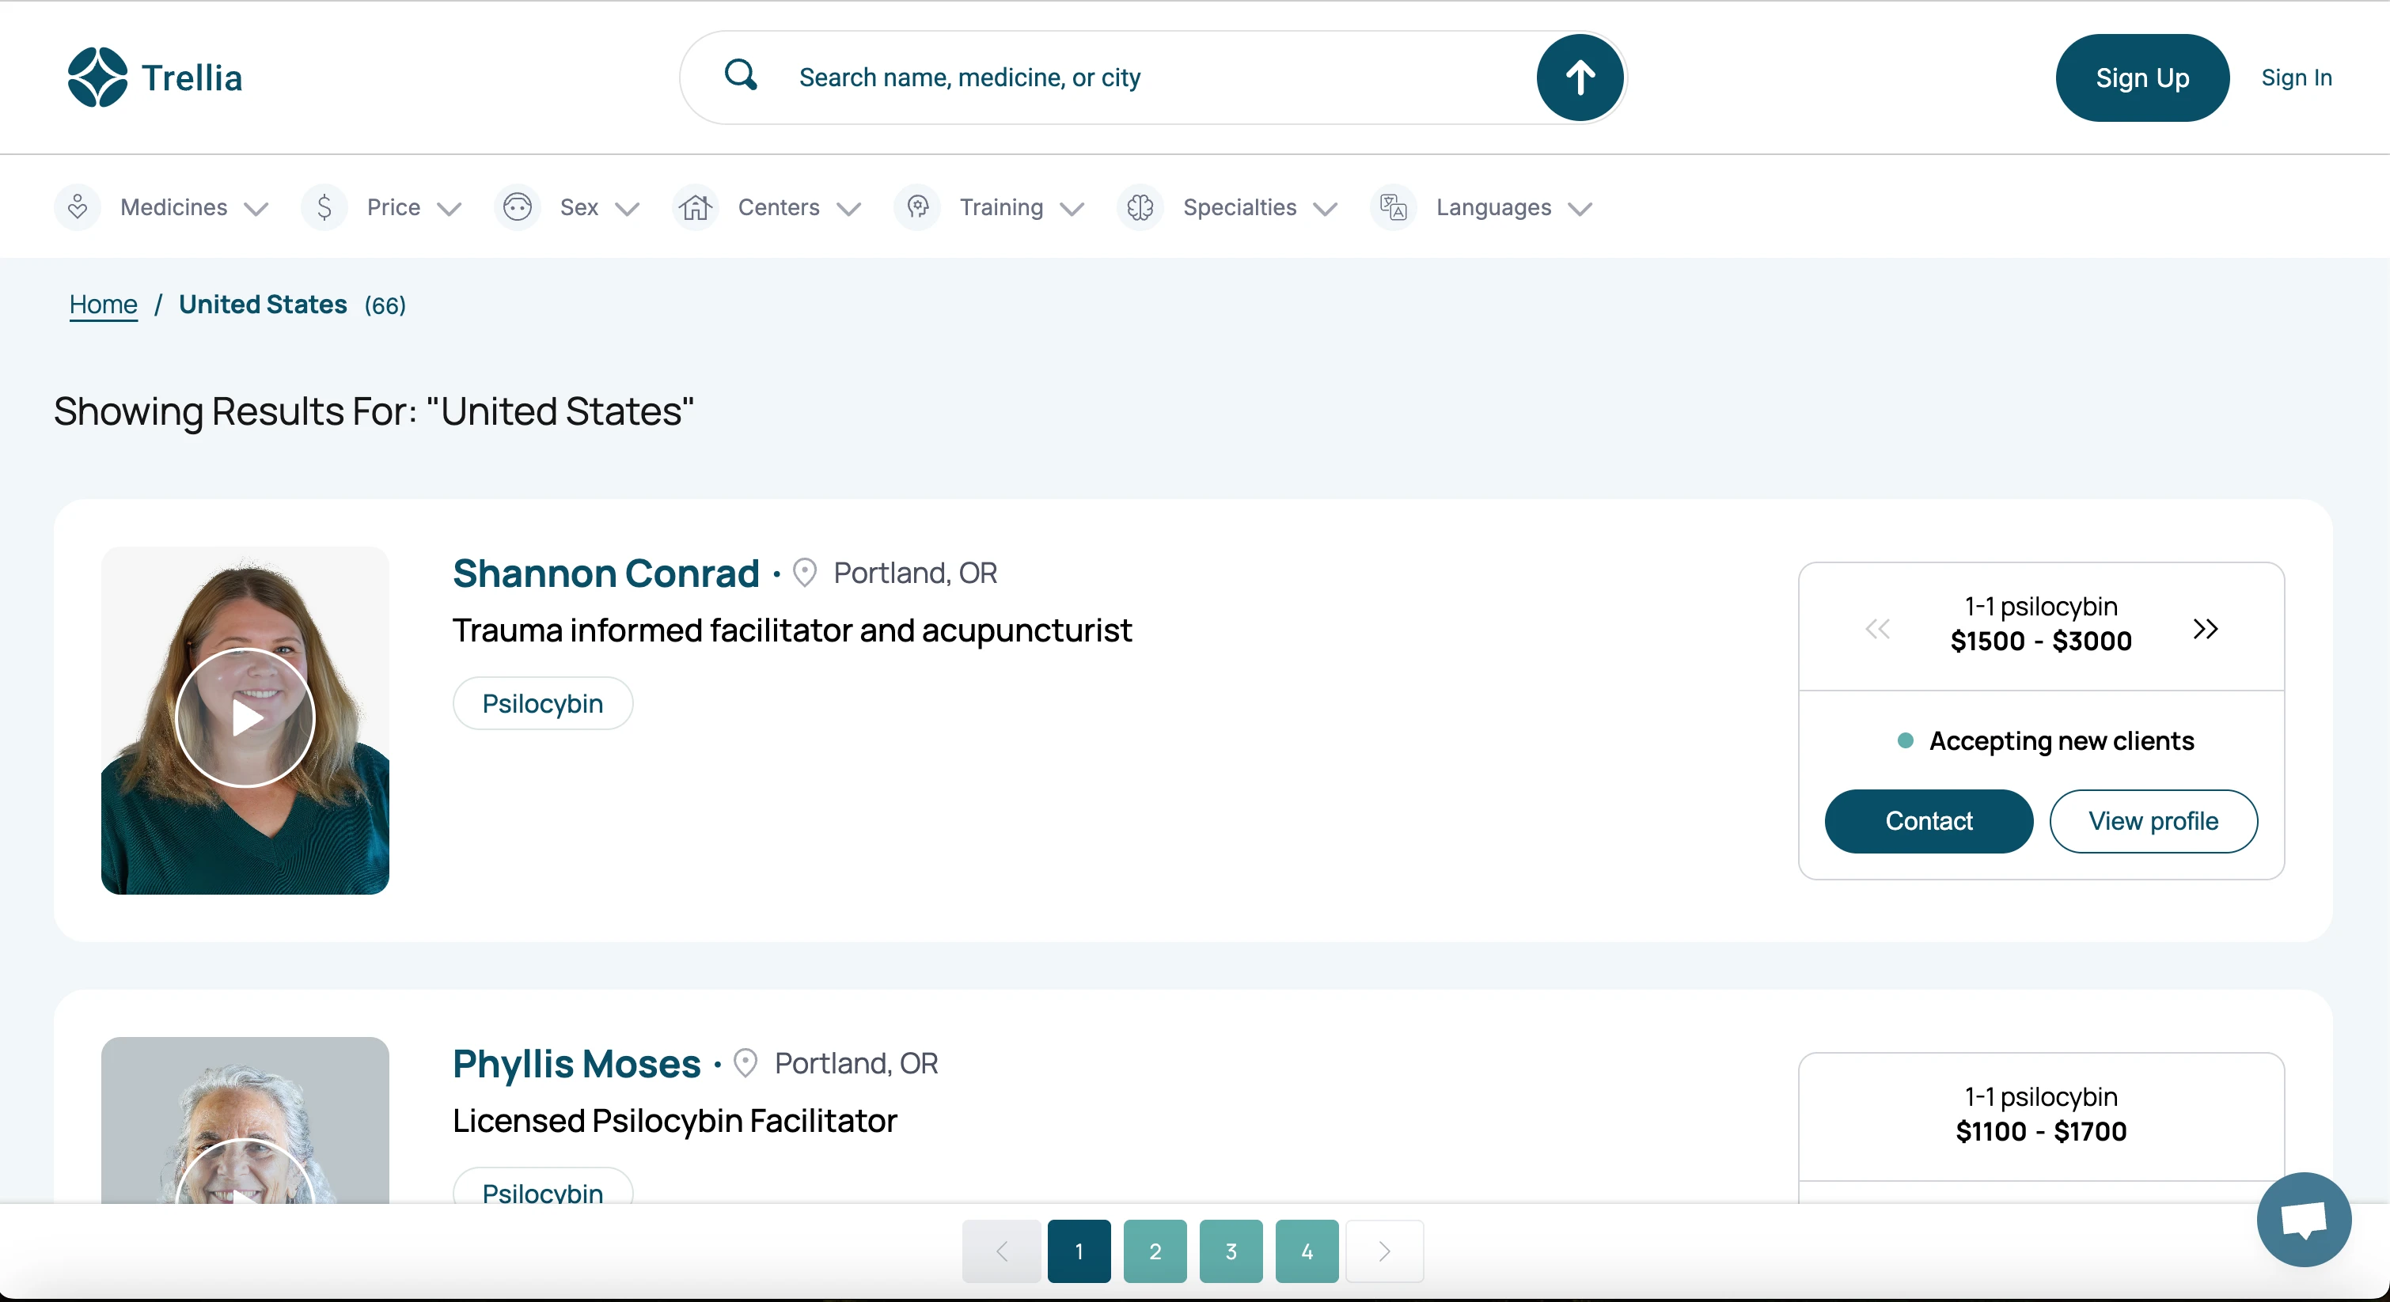Click the Sign In link
The height and width of the screenshot is (1302, 2390).
2297,78
